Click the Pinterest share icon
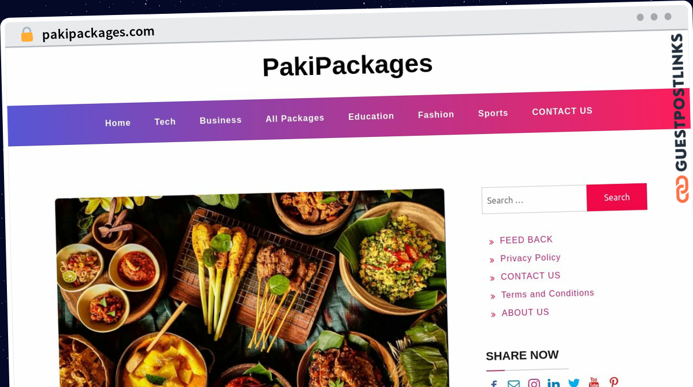 pos(614,381)
